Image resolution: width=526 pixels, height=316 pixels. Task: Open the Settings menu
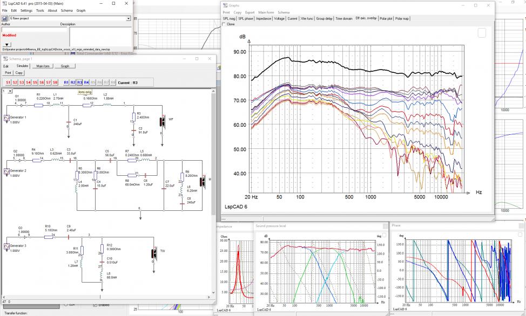(26, 10)
